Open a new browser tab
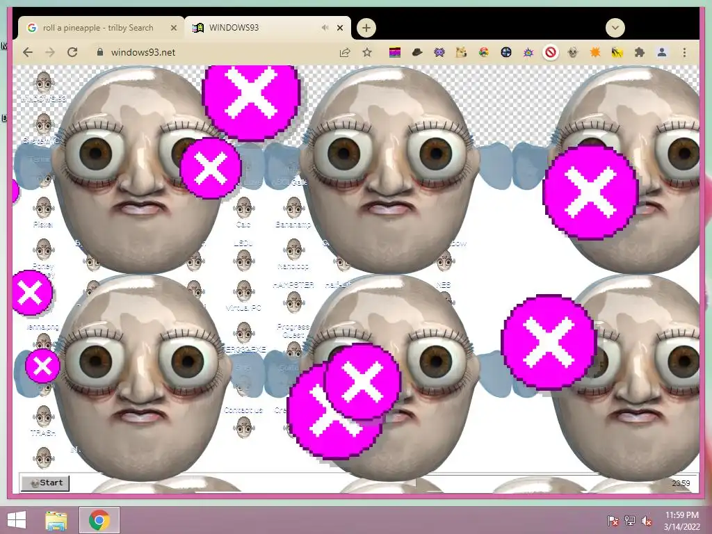Viewport: 712px width, 534px height. point(366,28)
